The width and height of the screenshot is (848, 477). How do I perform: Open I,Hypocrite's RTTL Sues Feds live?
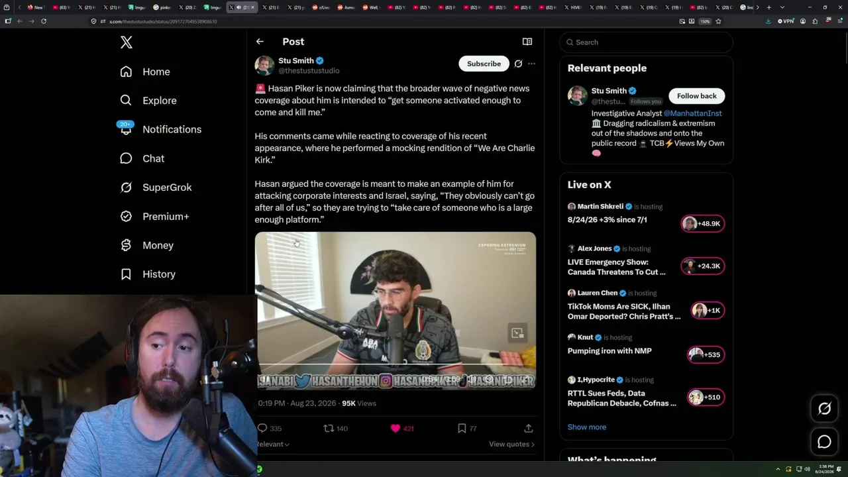(622, 398)
